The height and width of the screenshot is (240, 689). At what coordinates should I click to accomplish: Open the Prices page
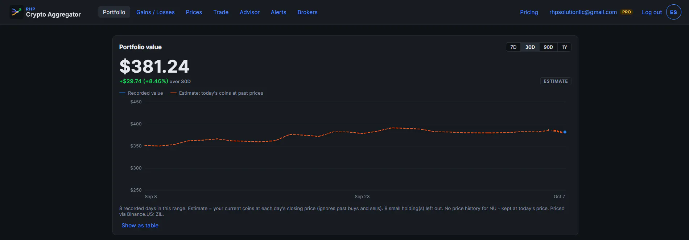click(x=194, y=12)
